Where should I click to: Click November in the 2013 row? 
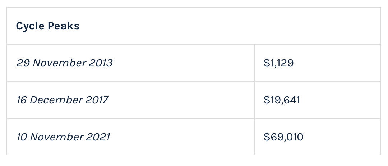click(x=59, y=63)
